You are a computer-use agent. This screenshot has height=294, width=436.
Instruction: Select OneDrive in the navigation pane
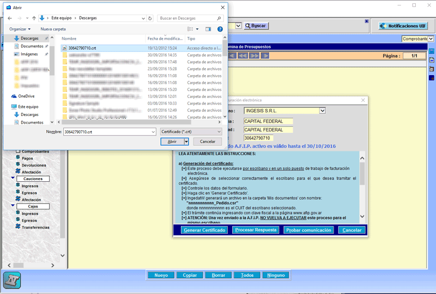(26, 96)
